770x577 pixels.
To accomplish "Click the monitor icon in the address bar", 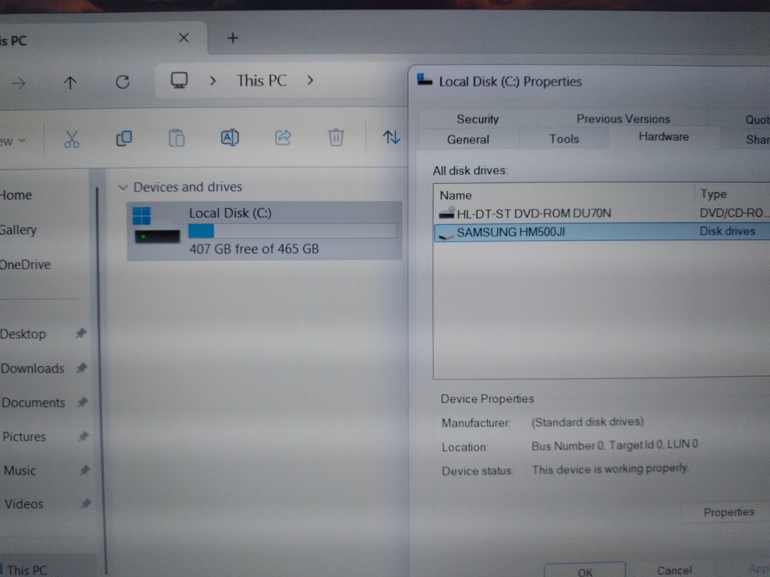I will tap(179, 80).
